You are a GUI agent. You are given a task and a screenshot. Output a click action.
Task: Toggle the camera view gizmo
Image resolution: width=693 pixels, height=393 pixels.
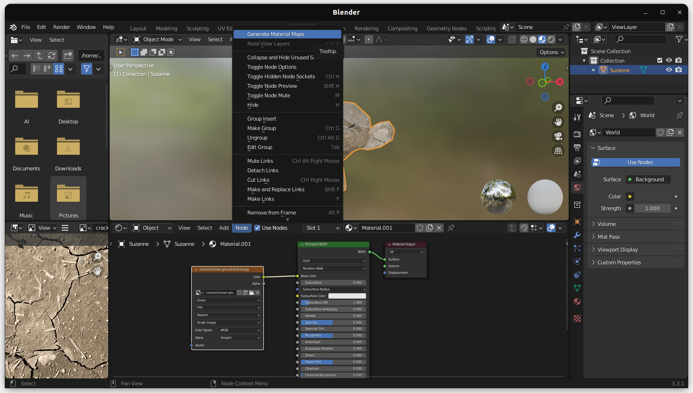558,136
